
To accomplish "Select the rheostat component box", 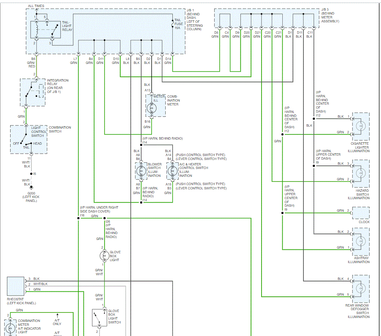I will pos(16,286).
